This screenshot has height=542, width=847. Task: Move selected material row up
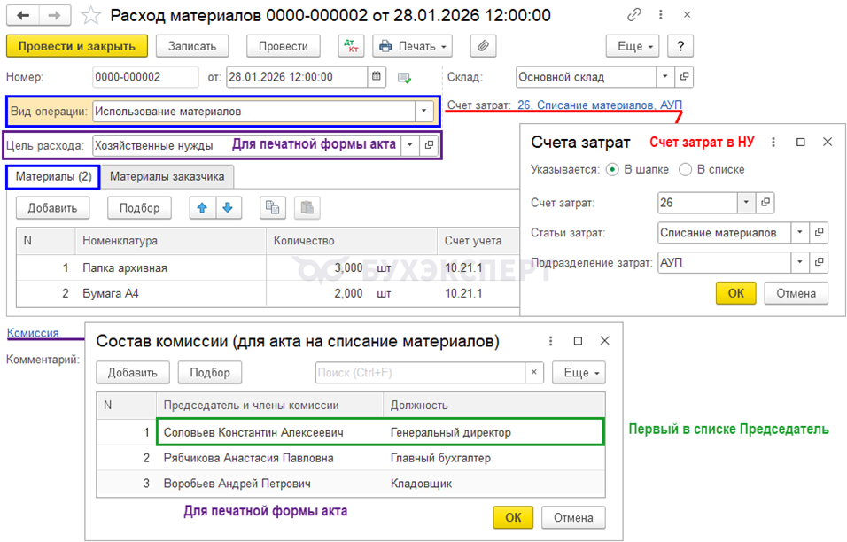pos(202,208)
